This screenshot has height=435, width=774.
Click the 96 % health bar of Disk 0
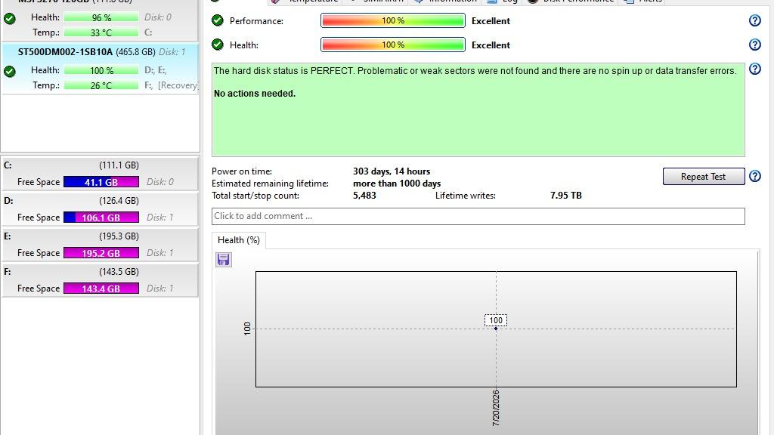[101, 18]
